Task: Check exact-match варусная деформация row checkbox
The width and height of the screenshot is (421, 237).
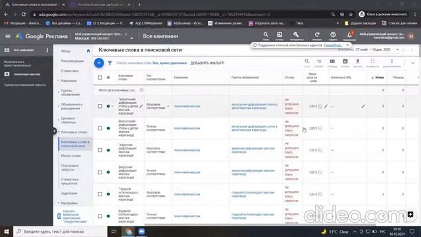Action: point(100,172)
